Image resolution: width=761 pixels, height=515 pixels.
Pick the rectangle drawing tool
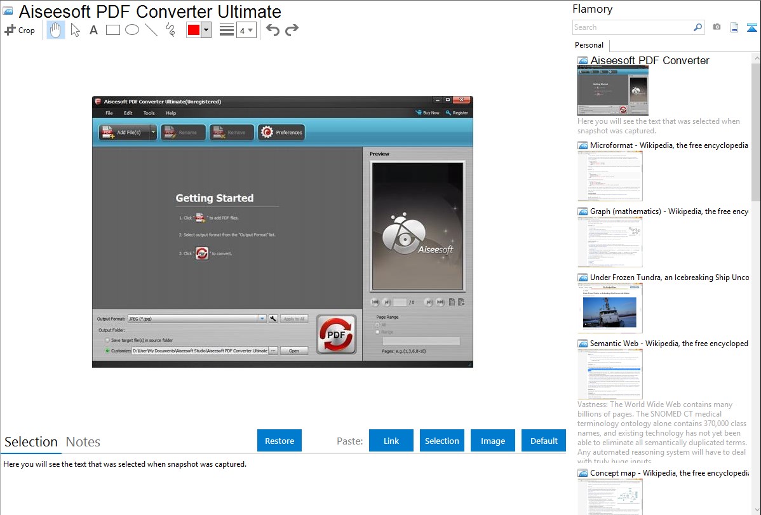coord(112,30)
